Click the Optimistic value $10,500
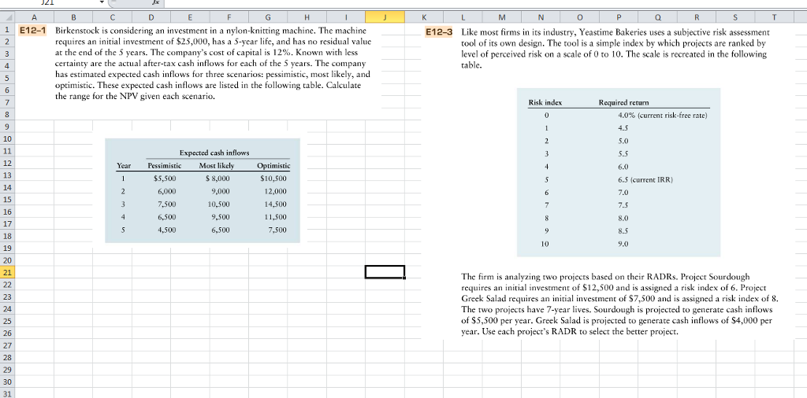Viewport: 807px width, 398px height. [x=273, y=179]
